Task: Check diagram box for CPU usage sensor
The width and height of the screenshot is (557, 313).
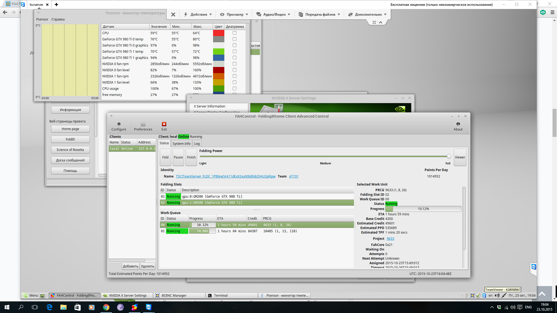Action: pos(234,88)
